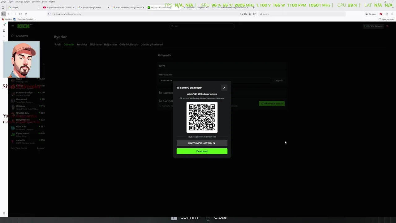Open the Yer imleri menu
The height and width of the screenshot is (223, 396).
coord(36,2)
